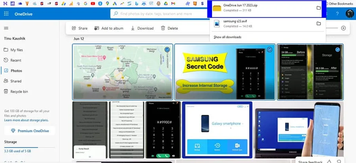Viewport: 356px width, 163px height.
Task: Click the search magnifier icon
Action: pos(116,13)
